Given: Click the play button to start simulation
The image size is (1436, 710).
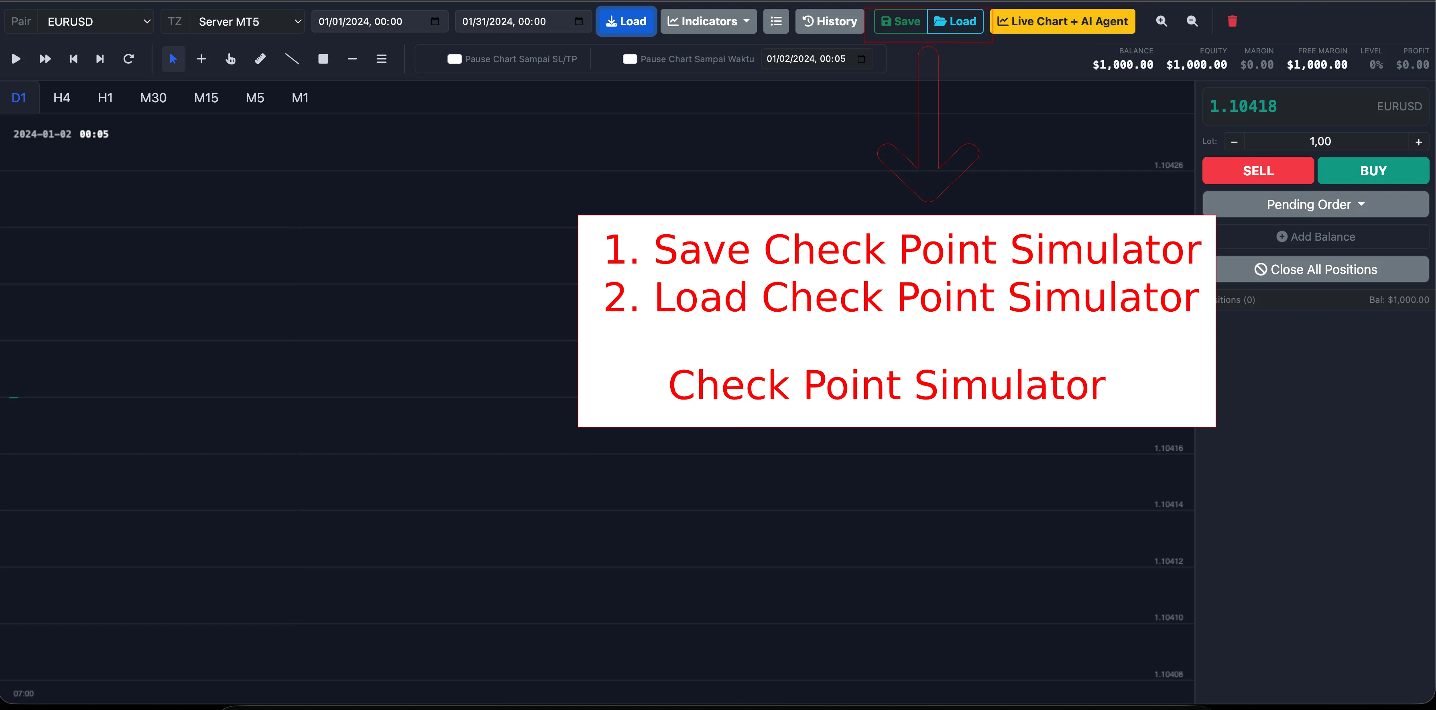Looking at the screenshot, I should click(16, 59).
